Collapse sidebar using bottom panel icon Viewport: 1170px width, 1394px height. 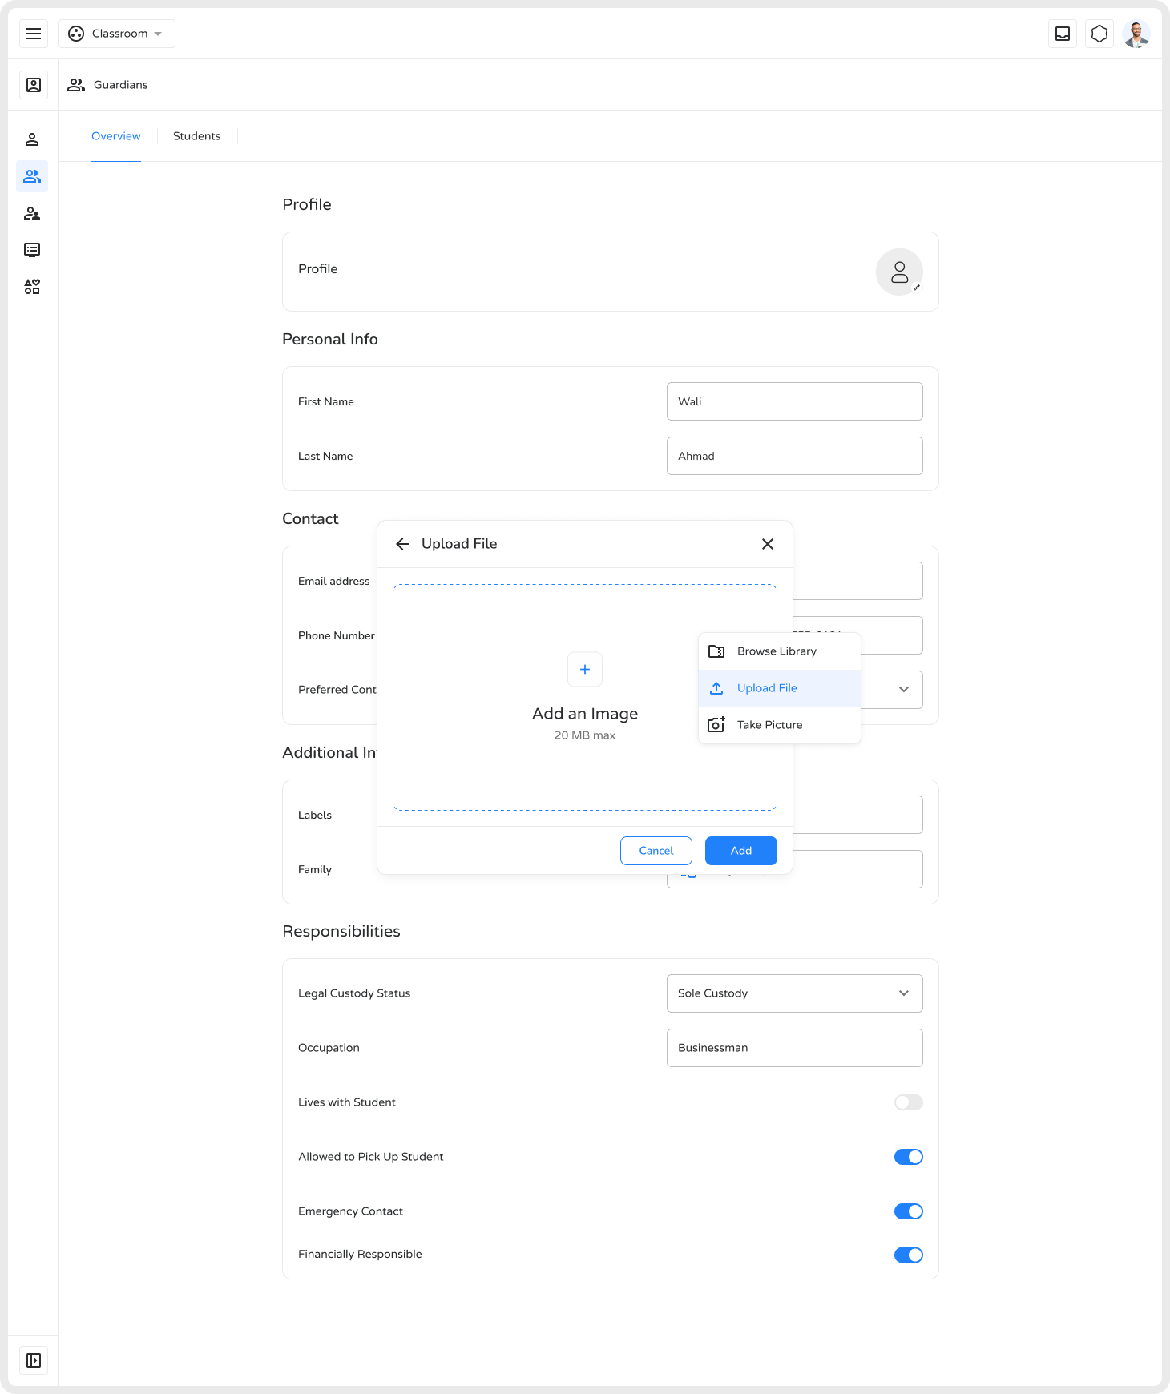(x=34, y=1360)
